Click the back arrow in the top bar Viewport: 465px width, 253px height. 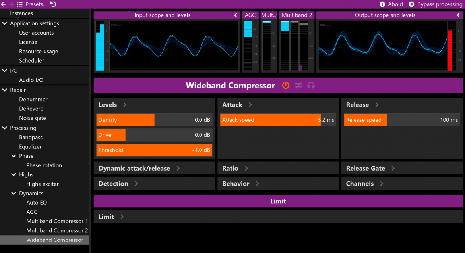click(4, 4)
